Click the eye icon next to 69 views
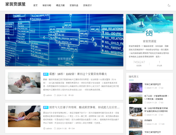 pos(70,95)
